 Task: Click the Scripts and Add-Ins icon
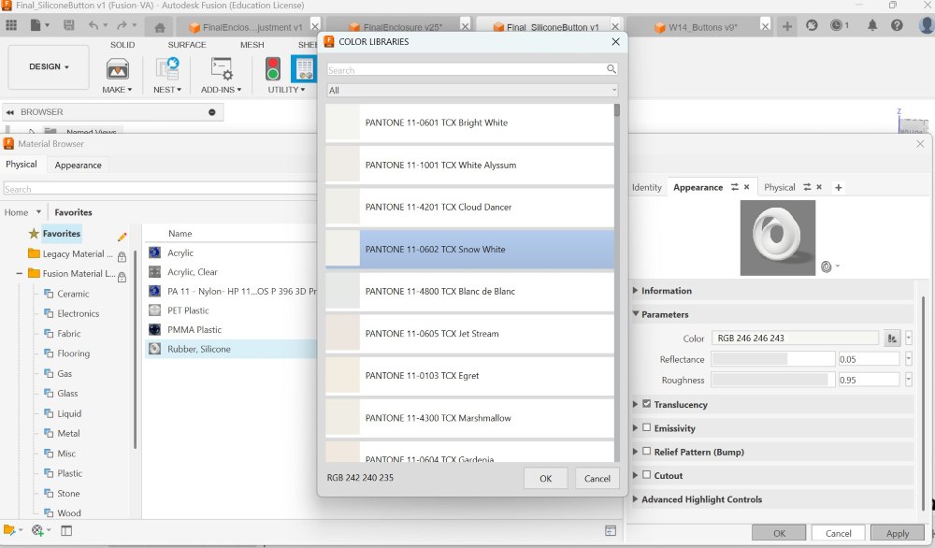click(x=222, y=69)
